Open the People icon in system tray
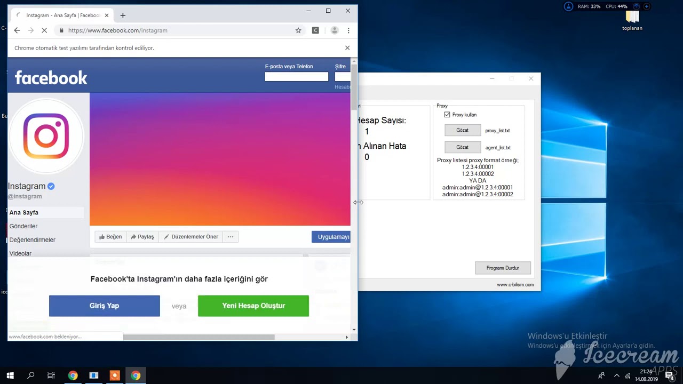Screen dimensions: 683x384 click(601, 375)
